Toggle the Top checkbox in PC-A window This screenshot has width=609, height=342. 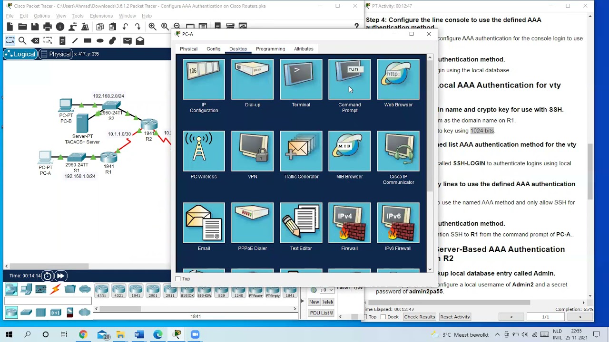point(178,279)
